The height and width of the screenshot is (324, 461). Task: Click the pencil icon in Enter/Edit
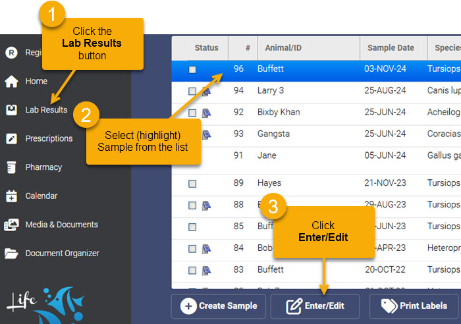pos(294,306)
